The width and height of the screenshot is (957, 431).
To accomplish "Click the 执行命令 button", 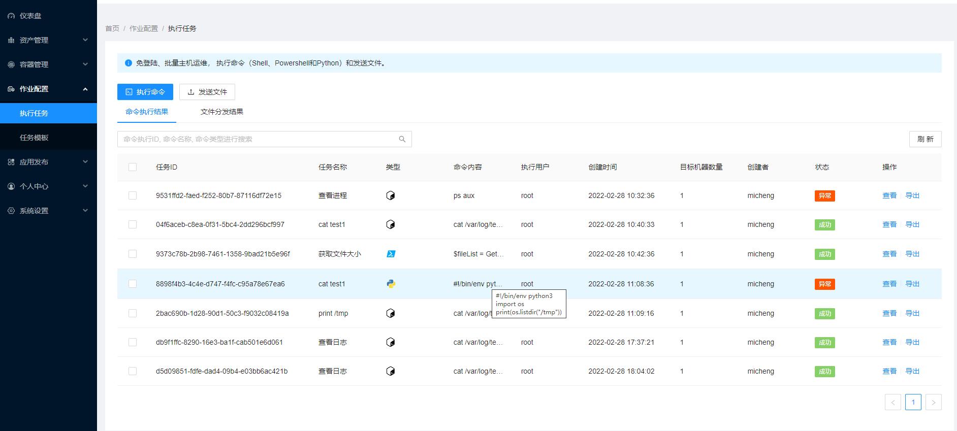I will [x=145, y=92].
